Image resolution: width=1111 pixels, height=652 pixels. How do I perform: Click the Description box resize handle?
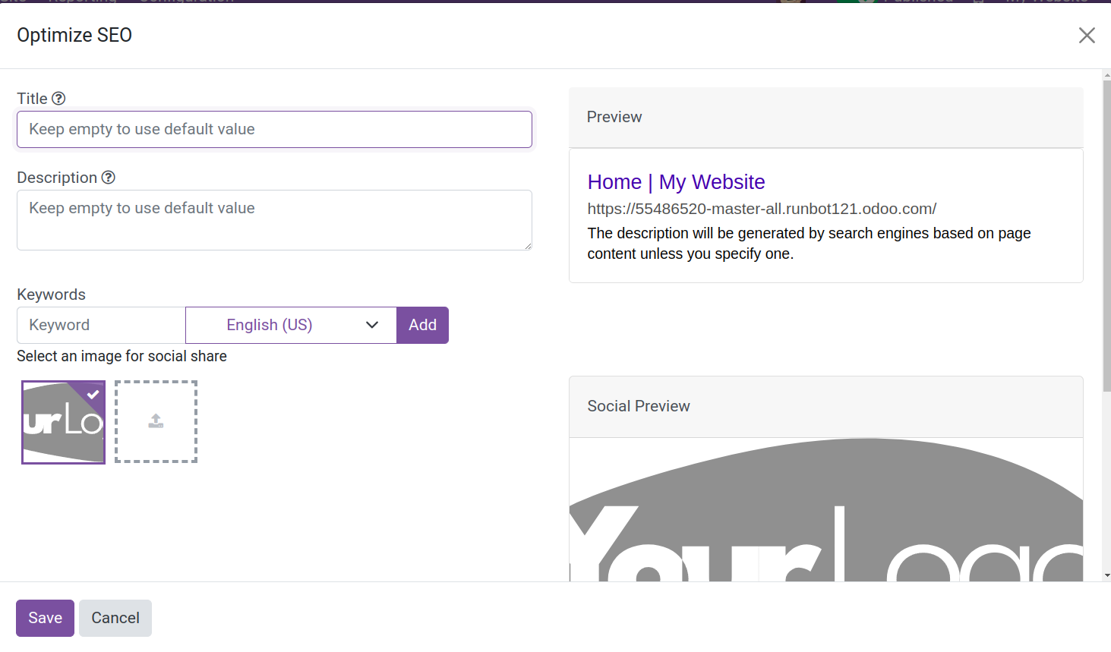click(x=528, y=246)
